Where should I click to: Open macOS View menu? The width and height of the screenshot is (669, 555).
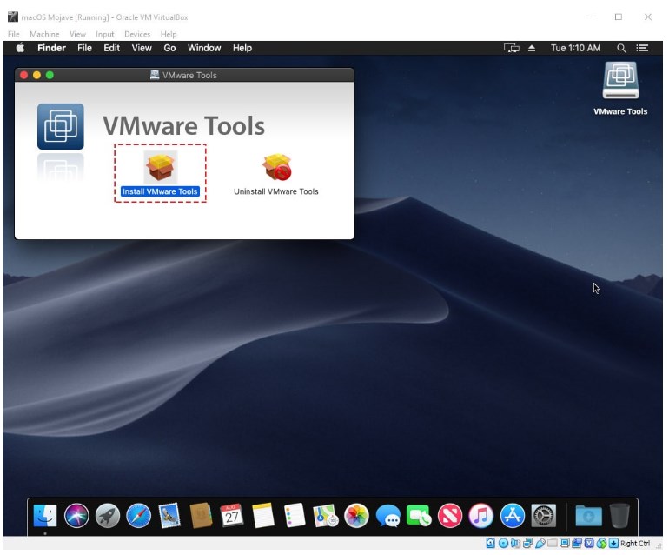142,48
